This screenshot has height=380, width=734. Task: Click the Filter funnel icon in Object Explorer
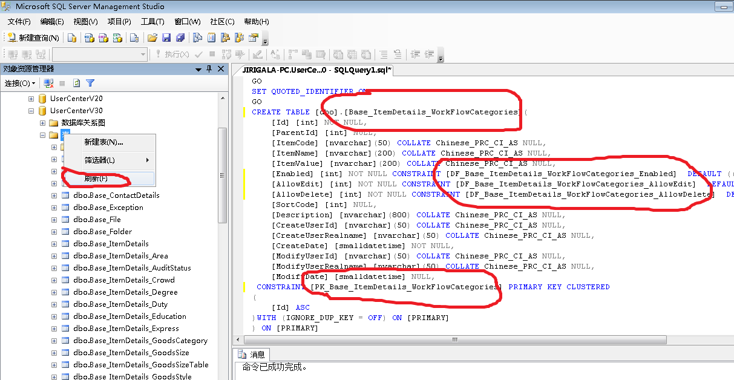pos(90,83)
